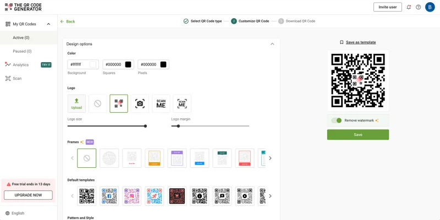The height and width of the screenshot is (220, 440).
Task: Choose the dark green top label frame
Action: tap(222, 158)
